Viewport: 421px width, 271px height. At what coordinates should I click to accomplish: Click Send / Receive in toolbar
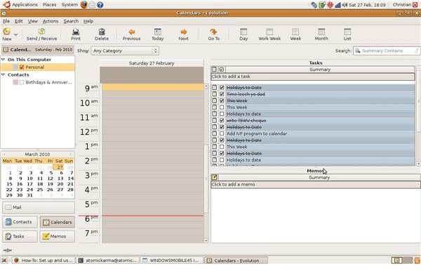pos(41,34)
